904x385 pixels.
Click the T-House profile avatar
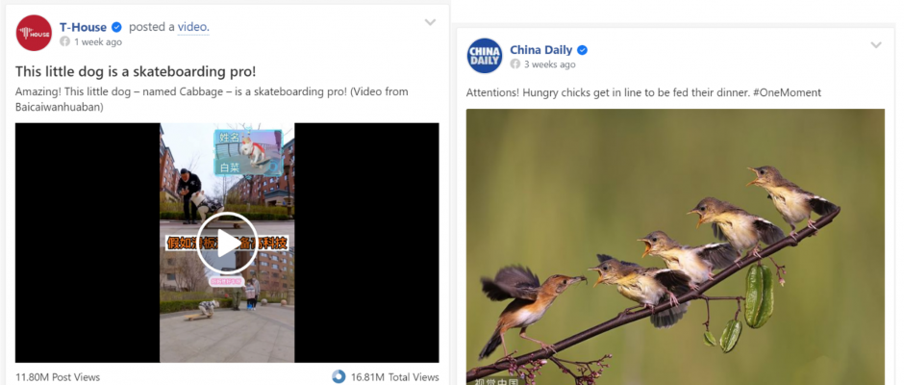click(x=34, y=33)
